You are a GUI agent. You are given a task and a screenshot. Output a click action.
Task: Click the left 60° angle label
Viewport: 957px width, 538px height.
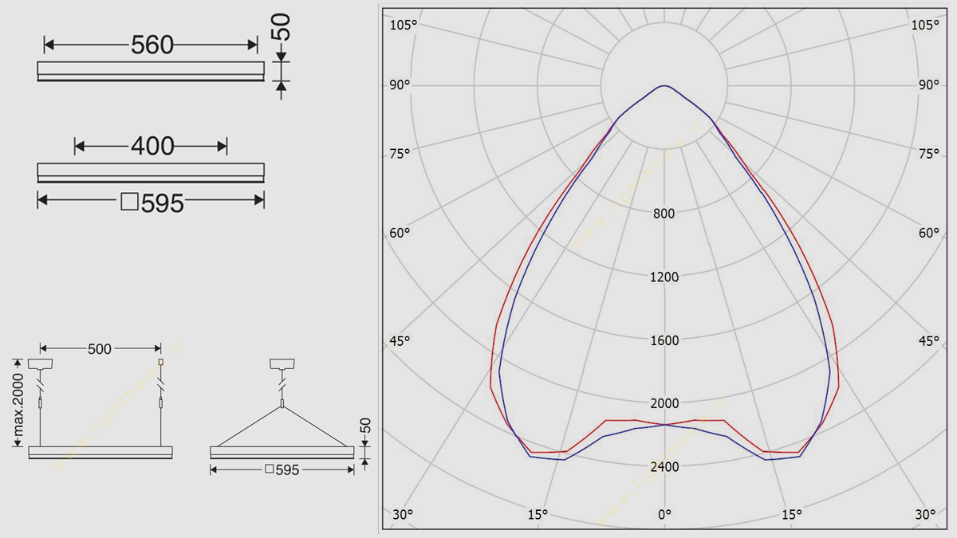tap(400, 234)
